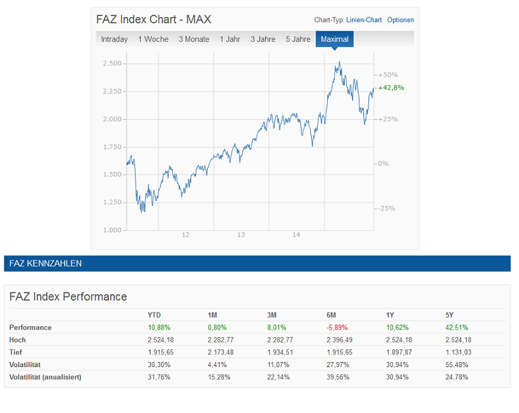Click the FAZ Index Chart - MAX title
The image size is (519, 413).
click(154, 19)
